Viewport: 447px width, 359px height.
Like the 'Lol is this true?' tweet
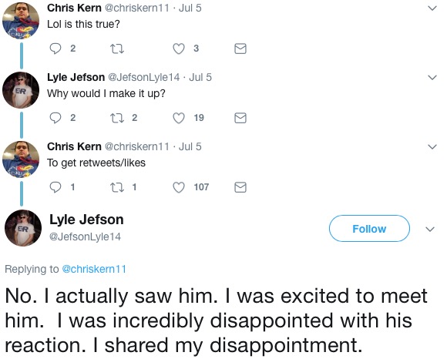(x=179, y=49)
